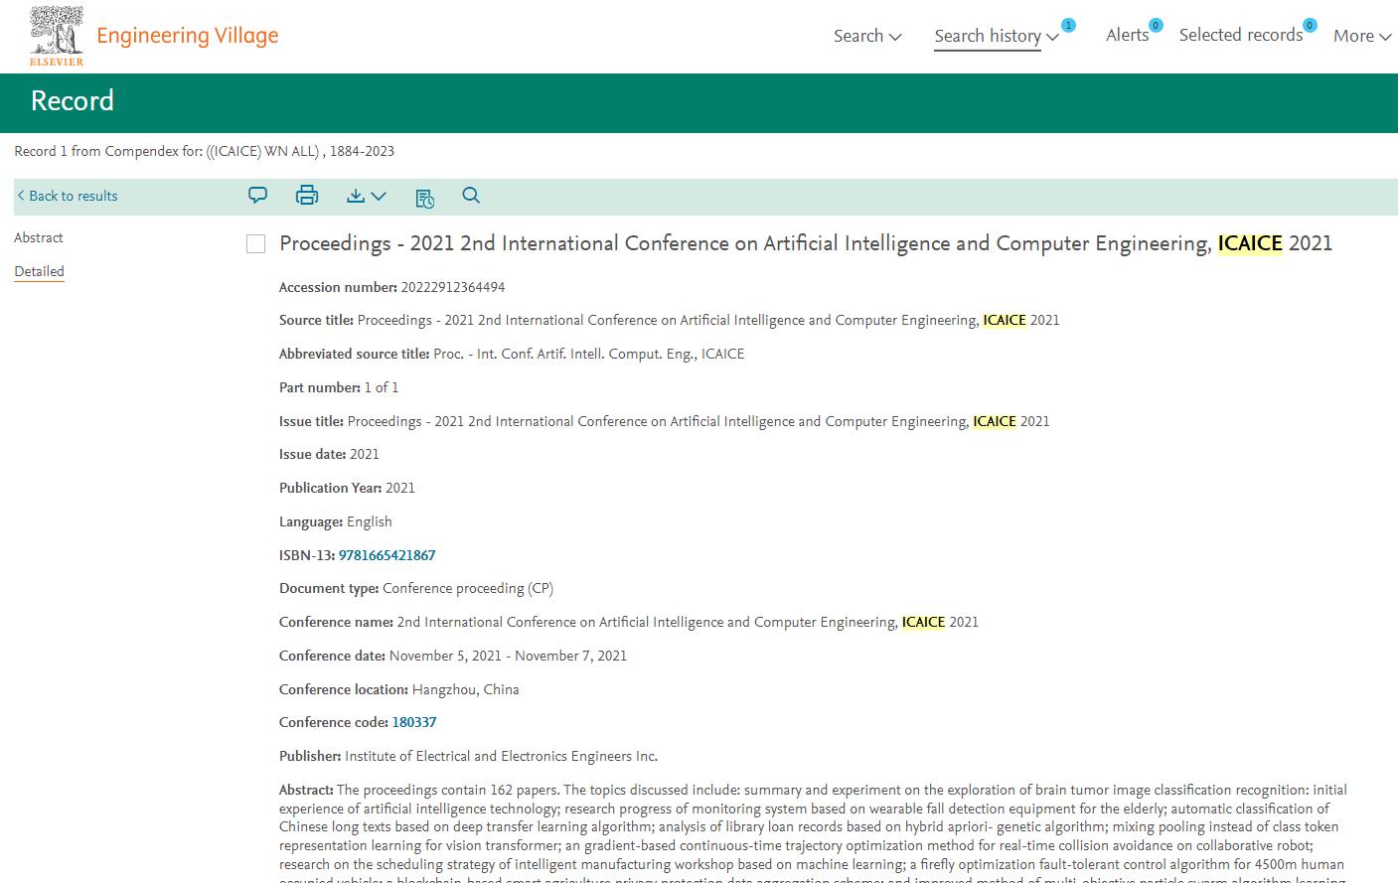Open the Search history dropdown
The width and height of the screenshot is (1398, 883).
(997, 36)
